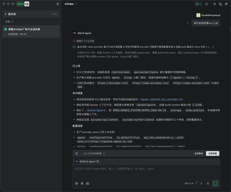Expand the 参考了1个上下文 section

click(84, 41)
